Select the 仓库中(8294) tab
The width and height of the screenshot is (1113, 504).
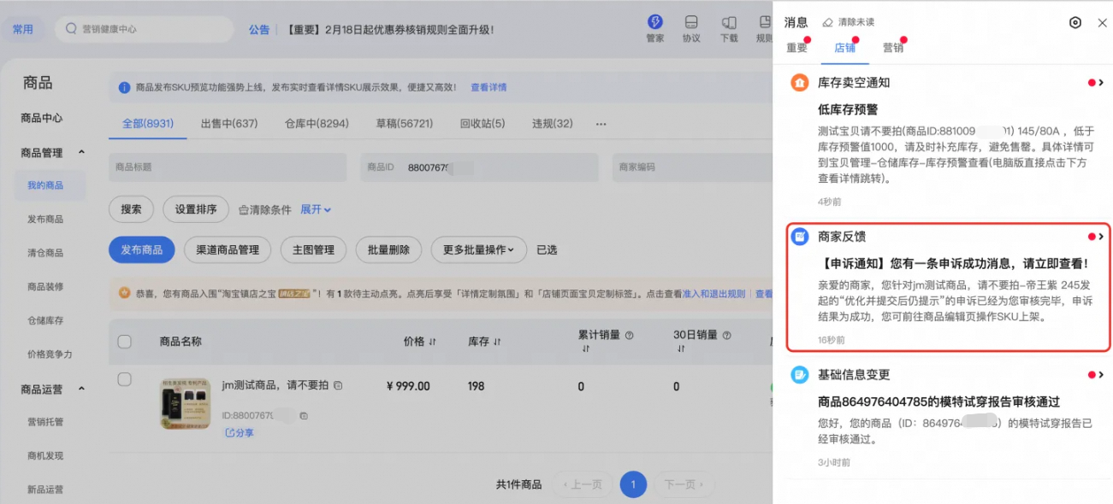point(317,124)
